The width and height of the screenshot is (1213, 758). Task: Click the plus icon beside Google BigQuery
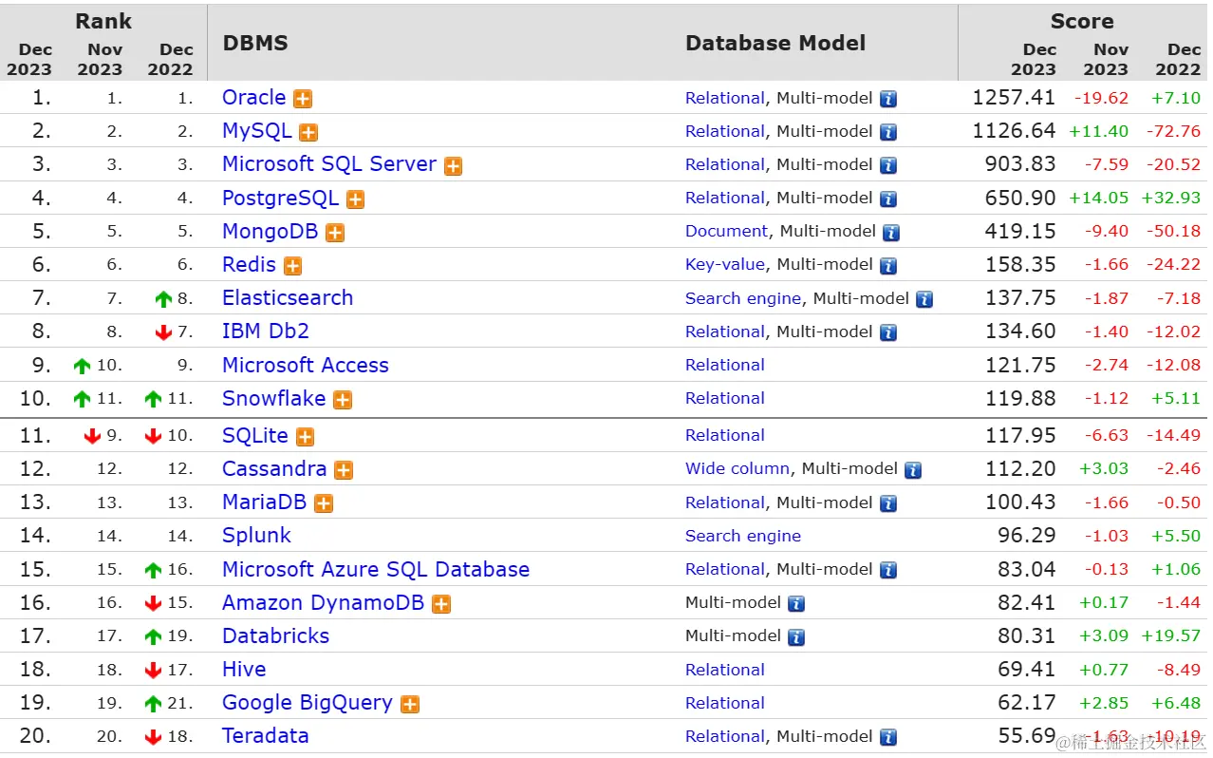410,704
